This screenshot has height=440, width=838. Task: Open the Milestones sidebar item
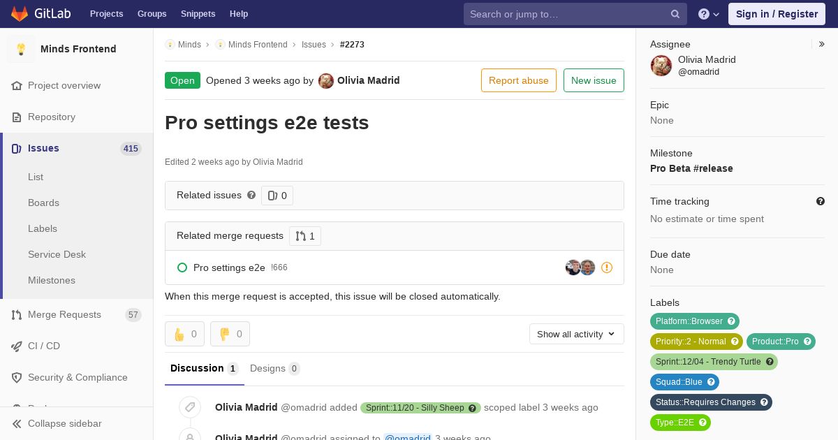52,280
